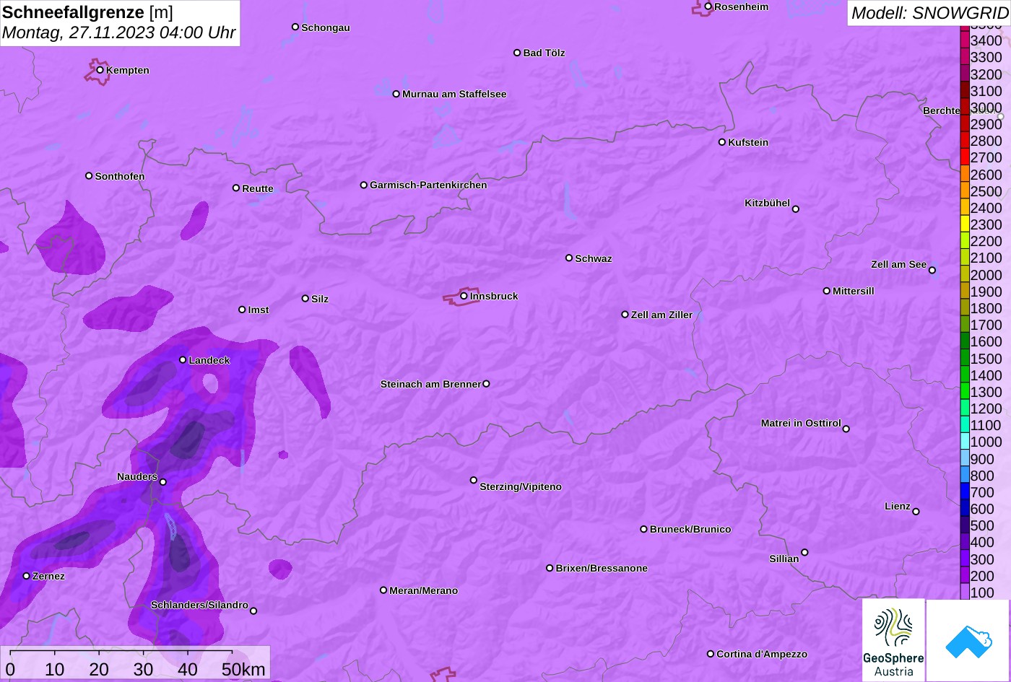
Task: Click the Sonthofen marker dot
Action: [89, 175]
